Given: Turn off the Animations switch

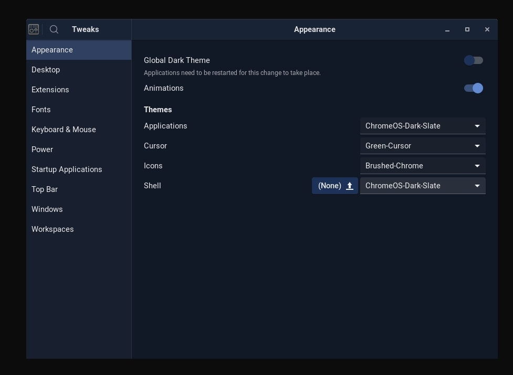Looking at the screenshot, I should [x=474, y=88].
